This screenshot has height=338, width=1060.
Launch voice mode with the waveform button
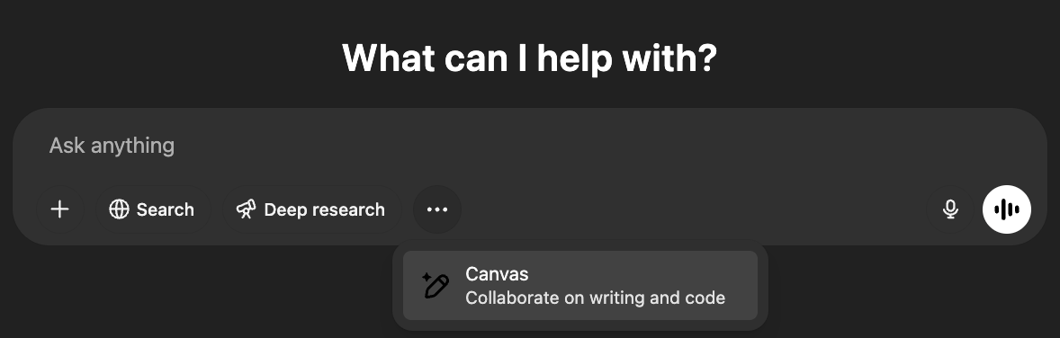(1007, 209)
